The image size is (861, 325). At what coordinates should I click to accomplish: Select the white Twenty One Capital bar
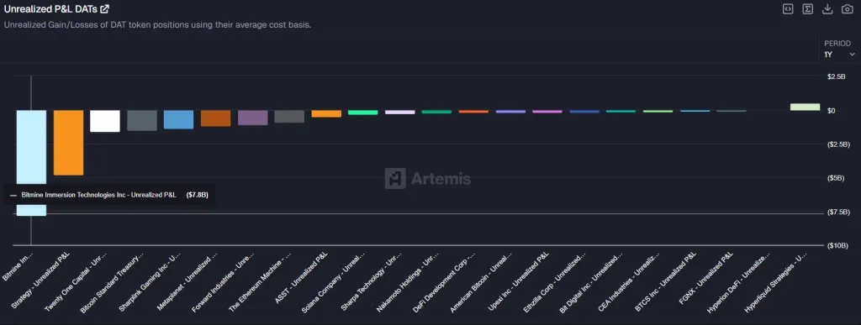105,121
